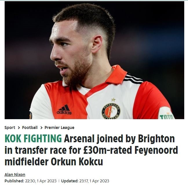Click the Published 22:30 timestamp
Viewport: 188px width, 189px height.
pos(30,181)
